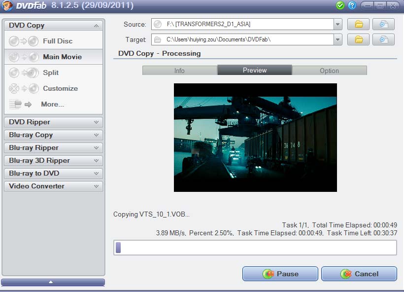The image size is (404, 292).
Task: Select Target image file button
Action: click(383, 39)
